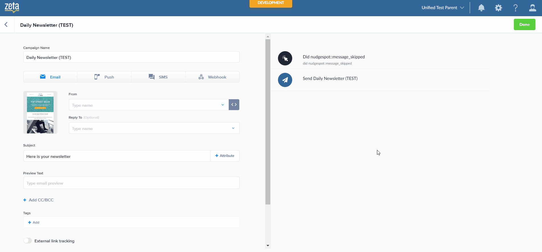Click the code brackets button beside From
The width and height of the screenshot is (542, 252).
tap(234, 105)
